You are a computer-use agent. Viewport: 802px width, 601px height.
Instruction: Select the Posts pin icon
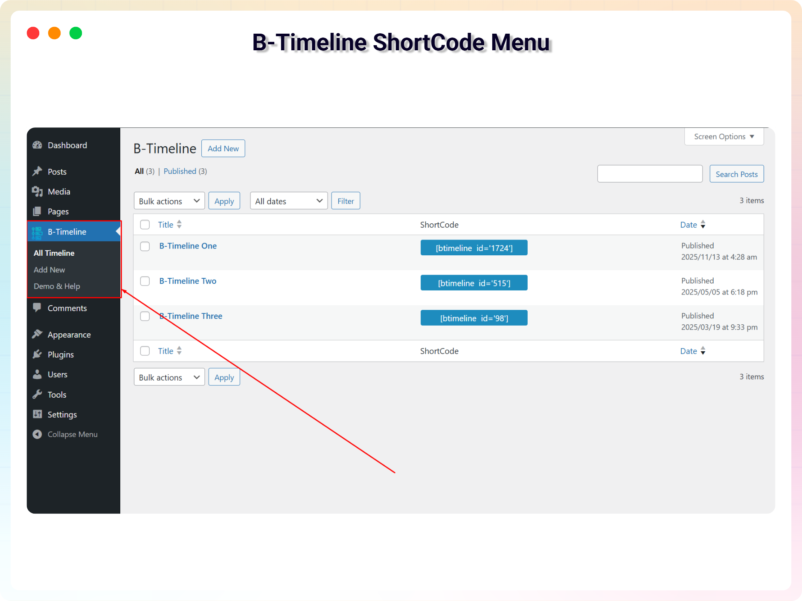pyautogui.click(x=38, y=171)
